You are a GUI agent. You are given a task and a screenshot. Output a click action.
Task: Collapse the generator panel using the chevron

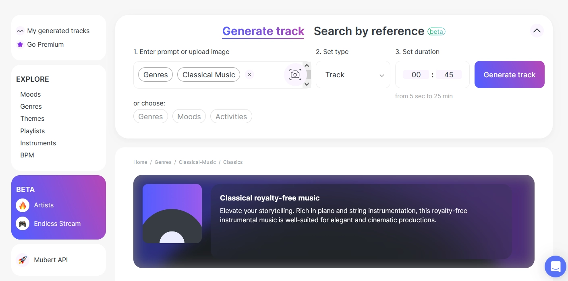tap(537, 31)
